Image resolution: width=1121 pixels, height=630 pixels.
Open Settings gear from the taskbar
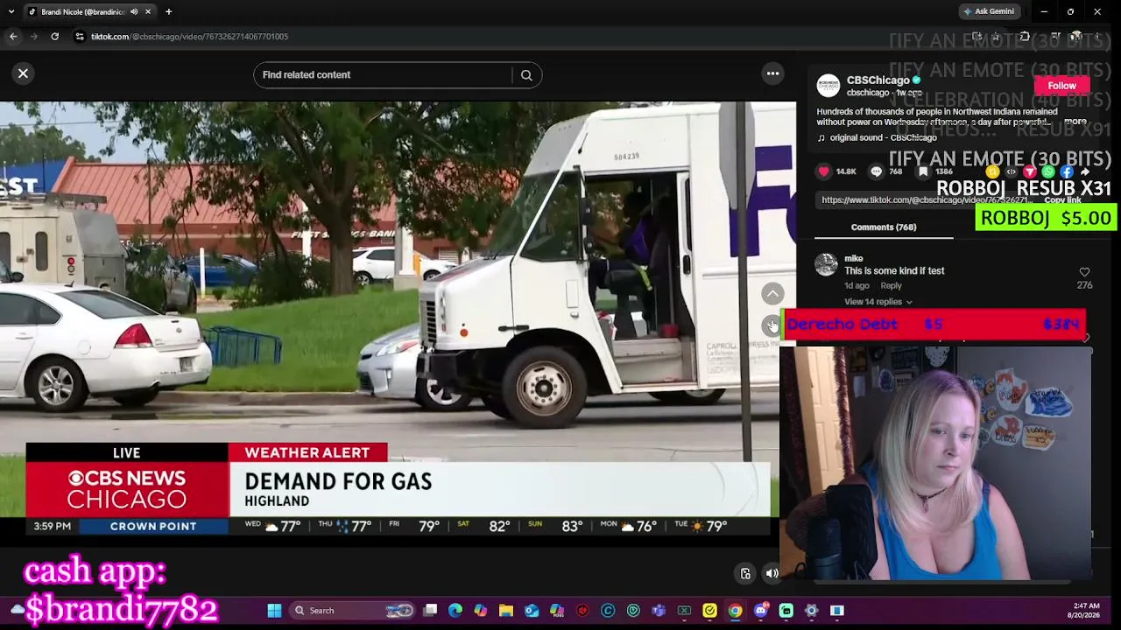coord(811,611)
